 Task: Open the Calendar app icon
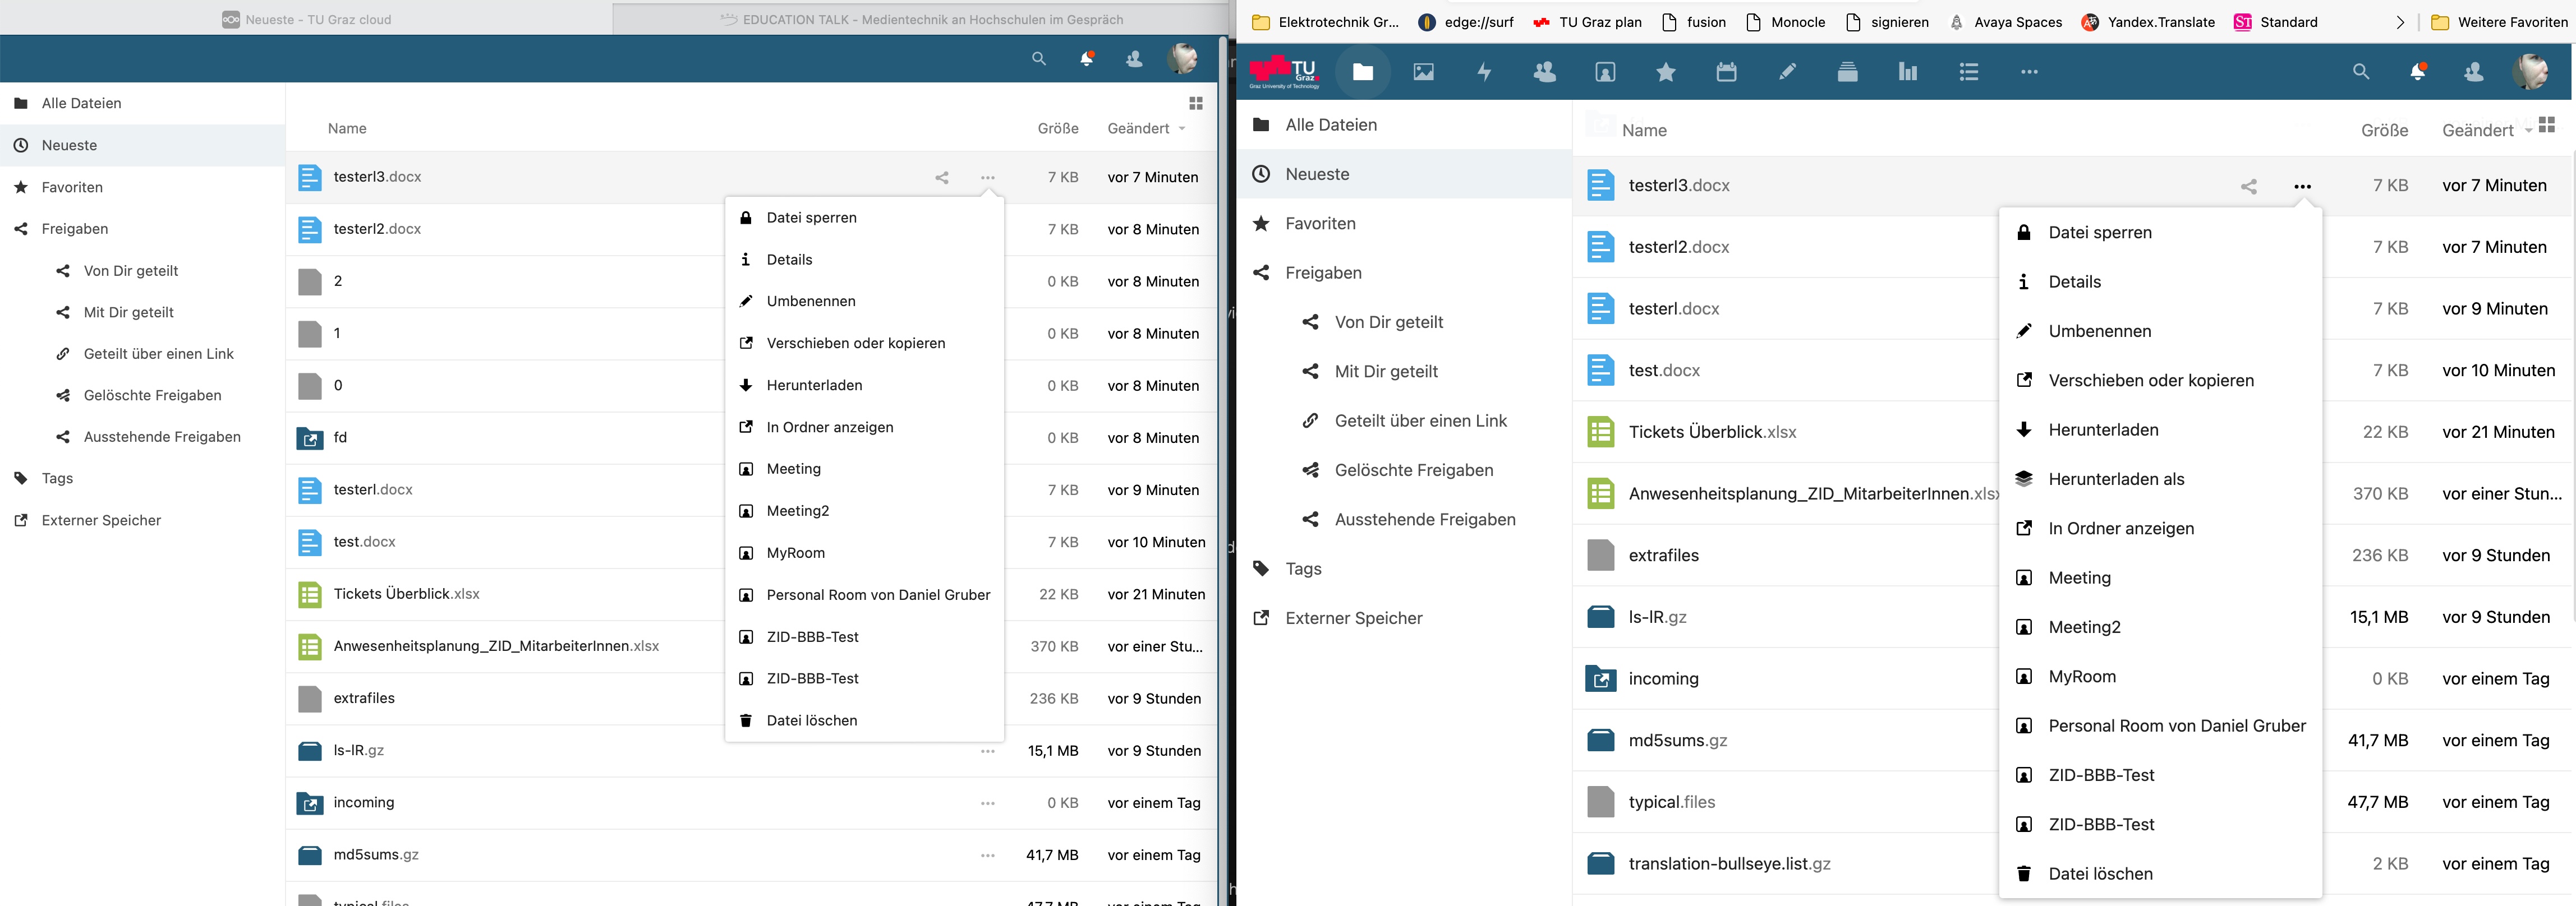pos(1727,71)
